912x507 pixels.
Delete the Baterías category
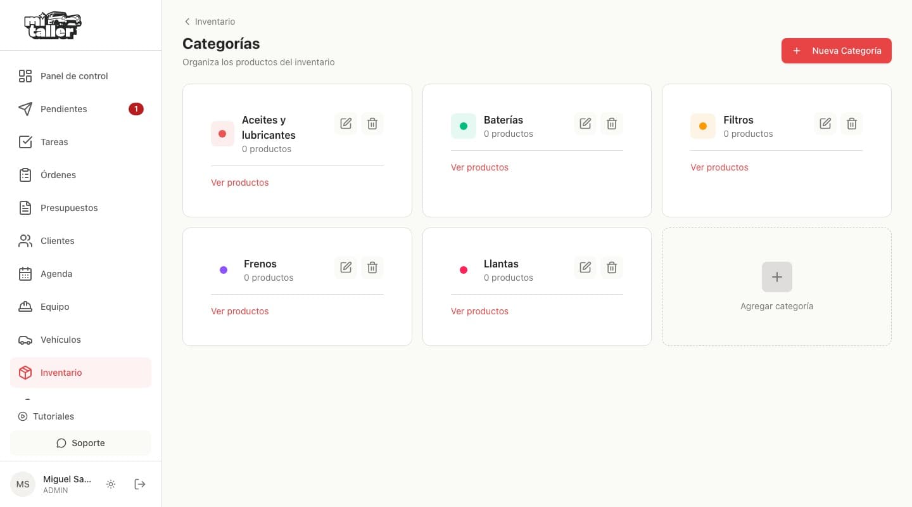pos(612,124)
